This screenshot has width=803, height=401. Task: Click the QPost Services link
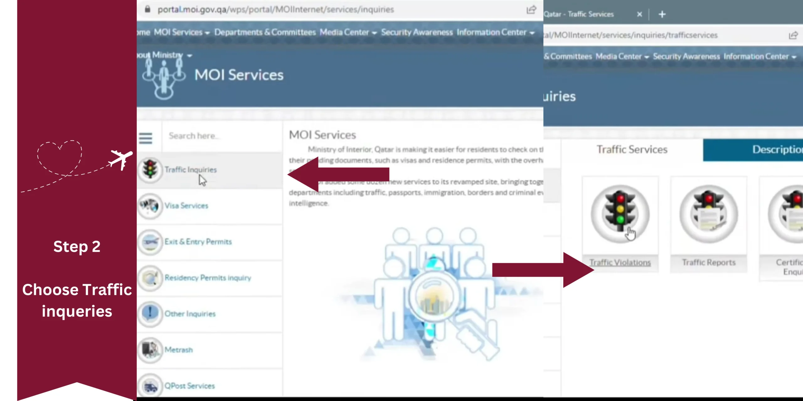pyautogui.click(x=189, y=386)
